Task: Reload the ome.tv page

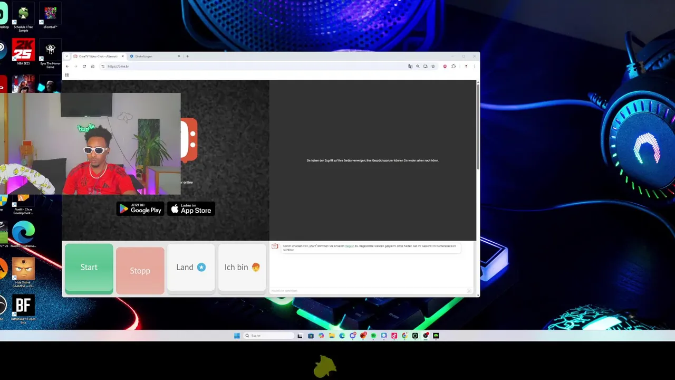Action: tap(84, 66)
